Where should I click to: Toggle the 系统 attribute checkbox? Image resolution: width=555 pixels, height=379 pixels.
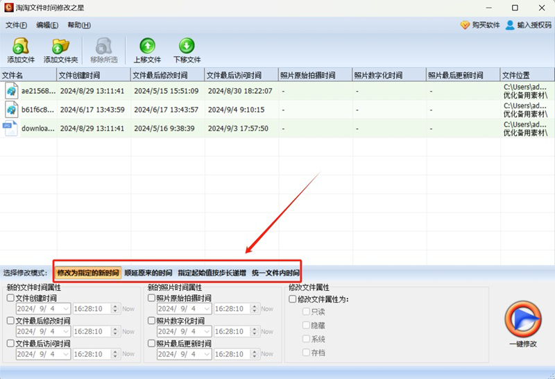(306, 339)
